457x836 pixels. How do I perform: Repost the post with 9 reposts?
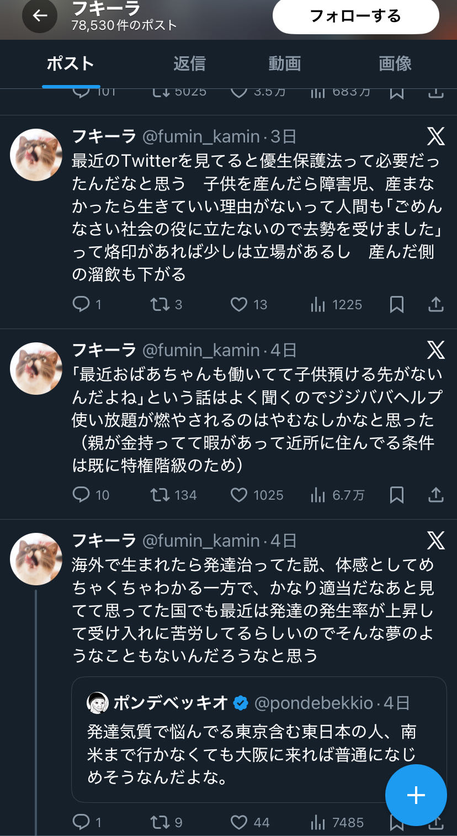(x=161, y=822)
